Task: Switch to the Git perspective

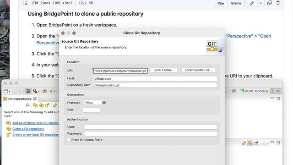Action: [275, 91]
